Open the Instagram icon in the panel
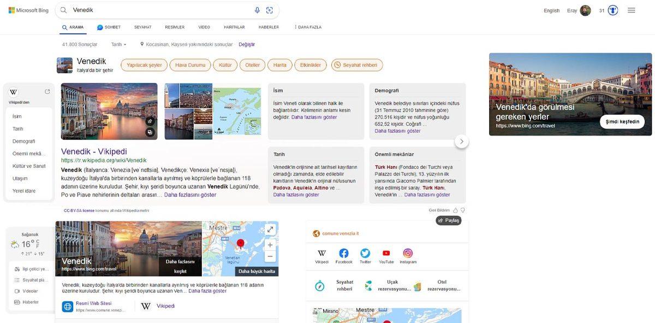Screen dimensions: 655x323 point(407,252)
